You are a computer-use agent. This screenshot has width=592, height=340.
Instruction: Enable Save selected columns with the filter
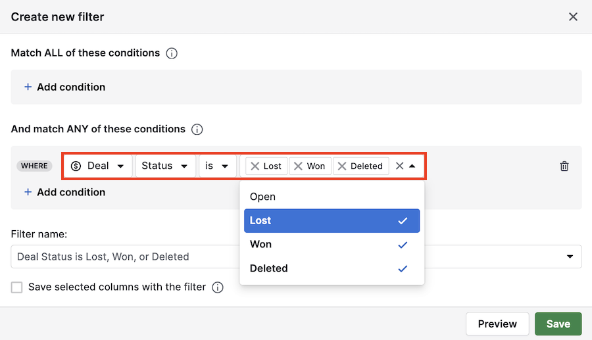(16, 287)
